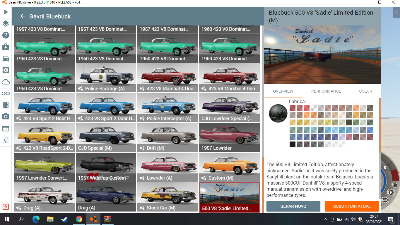Screen dimensions: 400x225
Task: Select the dark blue Drag (A) thumbnail
Action: pos(106,197)
